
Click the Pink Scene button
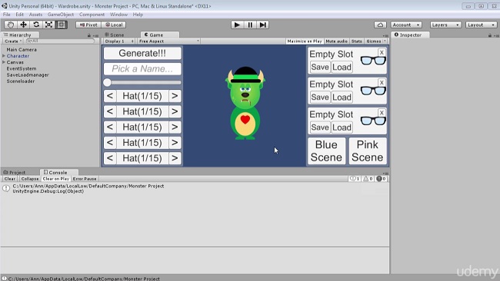tap(368, 150)
